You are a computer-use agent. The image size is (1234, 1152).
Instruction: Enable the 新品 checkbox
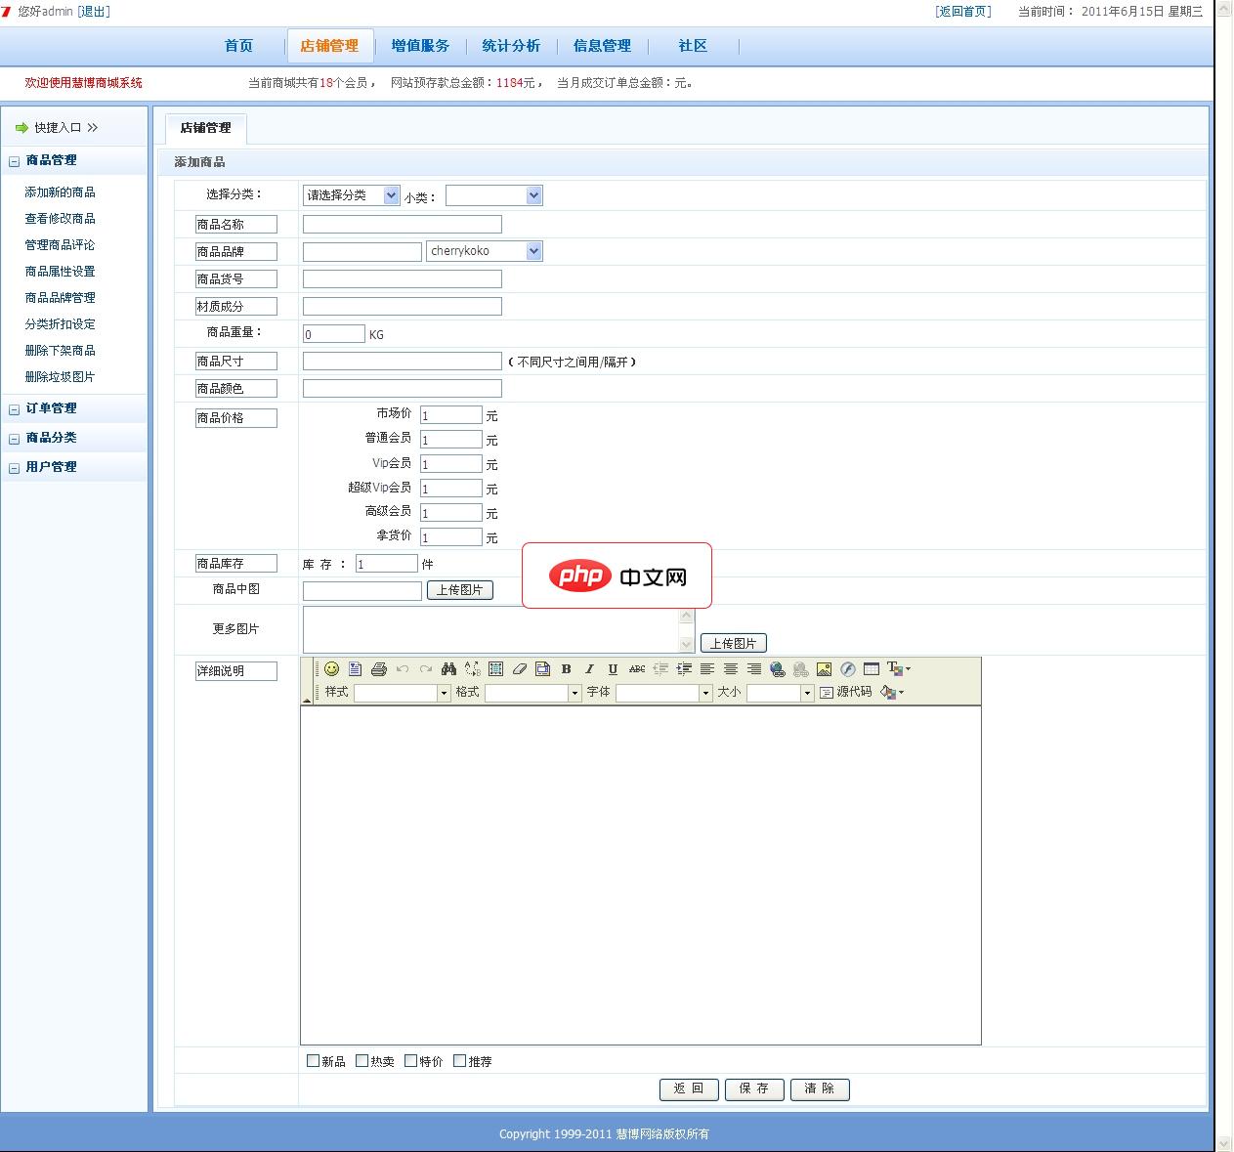point(313,1060)
